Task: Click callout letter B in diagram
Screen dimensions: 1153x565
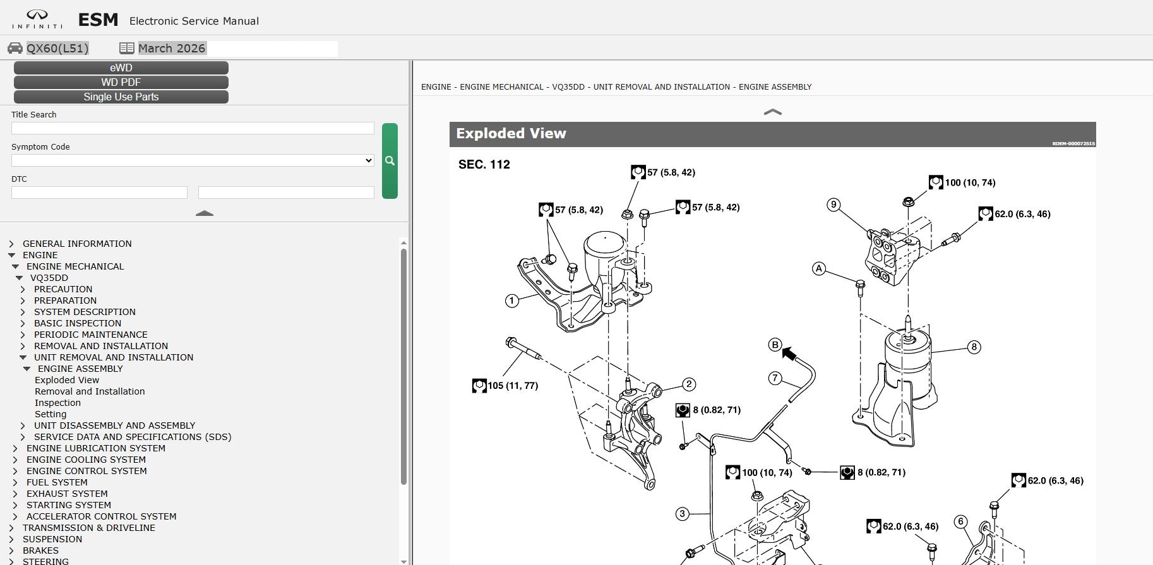Action: coord(775,345)
